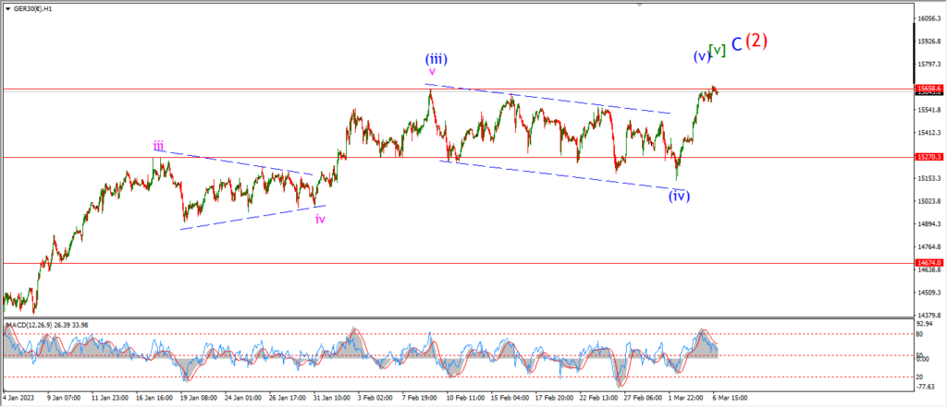
Task: Select the red (2) wave label
Action: pos(756,41)
